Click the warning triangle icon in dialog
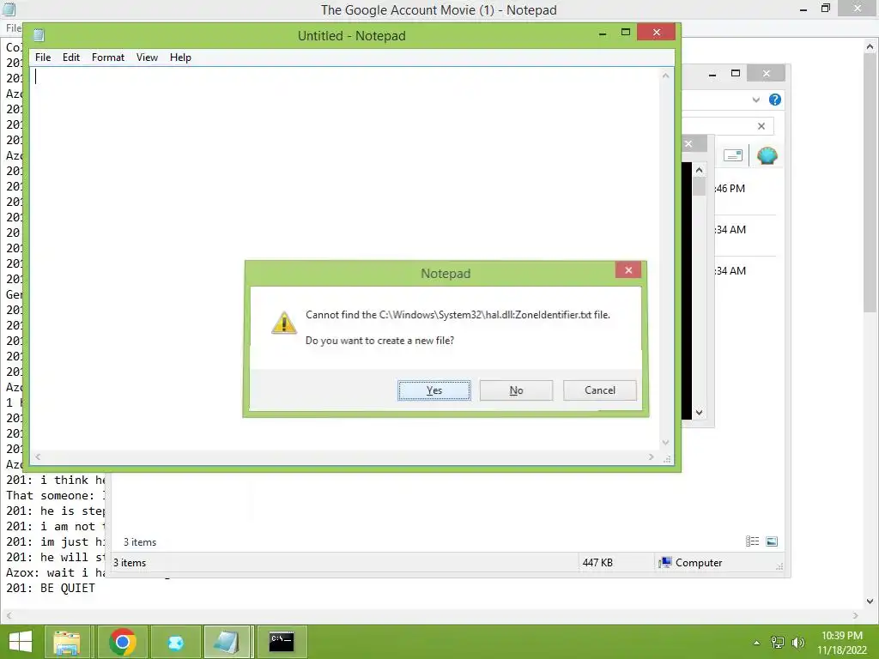Image resolution: width=879 pixels, height=659 pixels. (x=284, y=323)
